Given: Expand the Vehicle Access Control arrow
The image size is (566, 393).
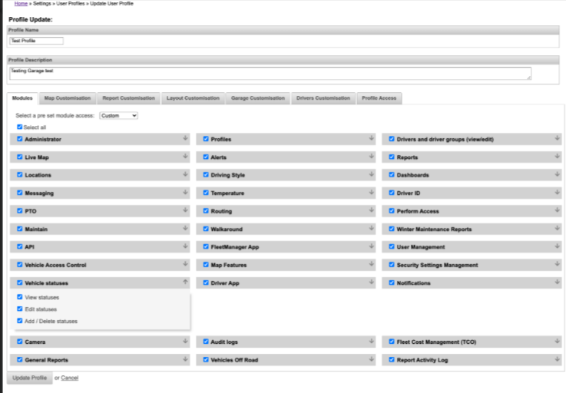Looking at the screenshot, I should pyautogui.click(x=185, y=264).
